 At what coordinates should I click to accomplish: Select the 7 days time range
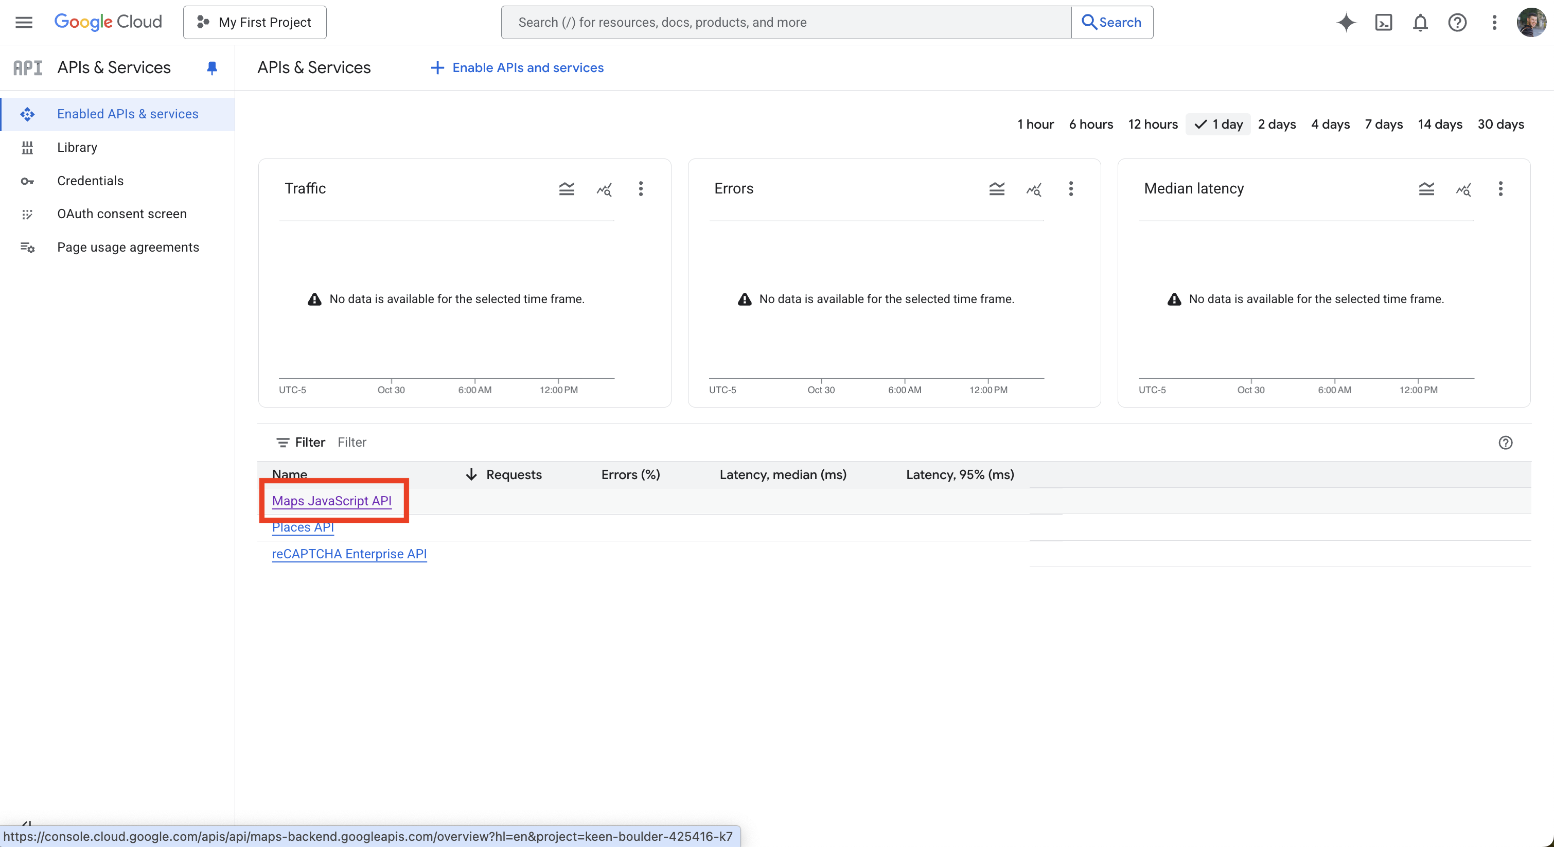point(1383,125)
